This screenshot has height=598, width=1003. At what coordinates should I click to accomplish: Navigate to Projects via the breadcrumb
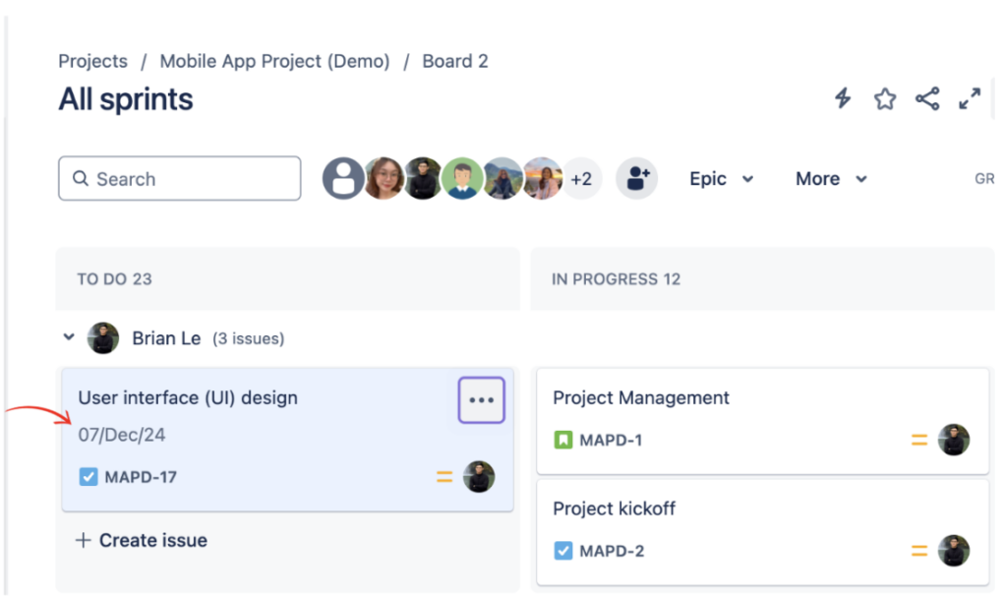92,61
